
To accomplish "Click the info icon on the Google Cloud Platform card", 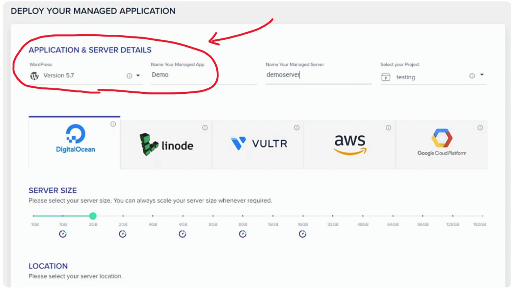I will (x=480, y=128).
